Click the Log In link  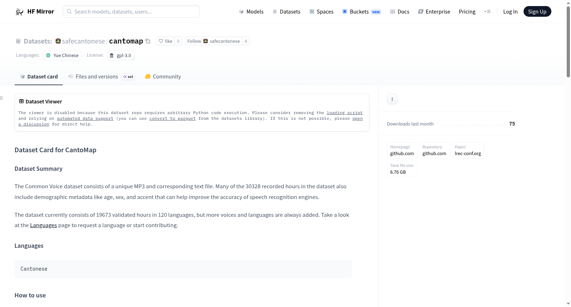pos(510,12)
